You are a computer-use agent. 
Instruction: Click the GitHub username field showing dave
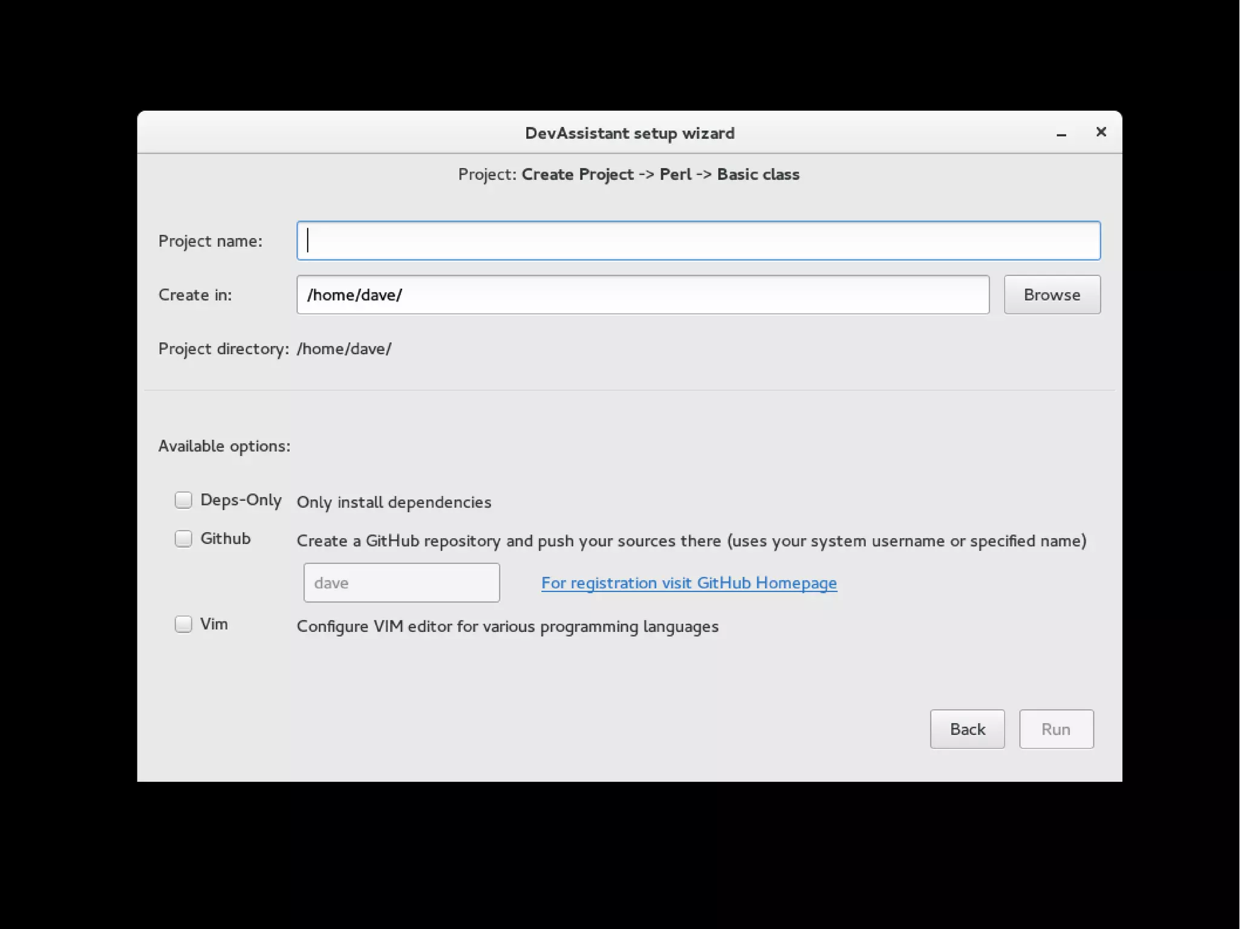(401, 583)
